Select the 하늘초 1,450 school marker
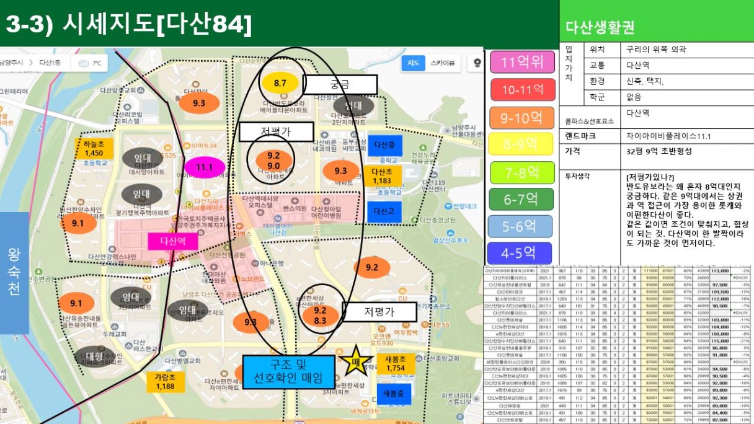754x424 pixels. (94, 148)
